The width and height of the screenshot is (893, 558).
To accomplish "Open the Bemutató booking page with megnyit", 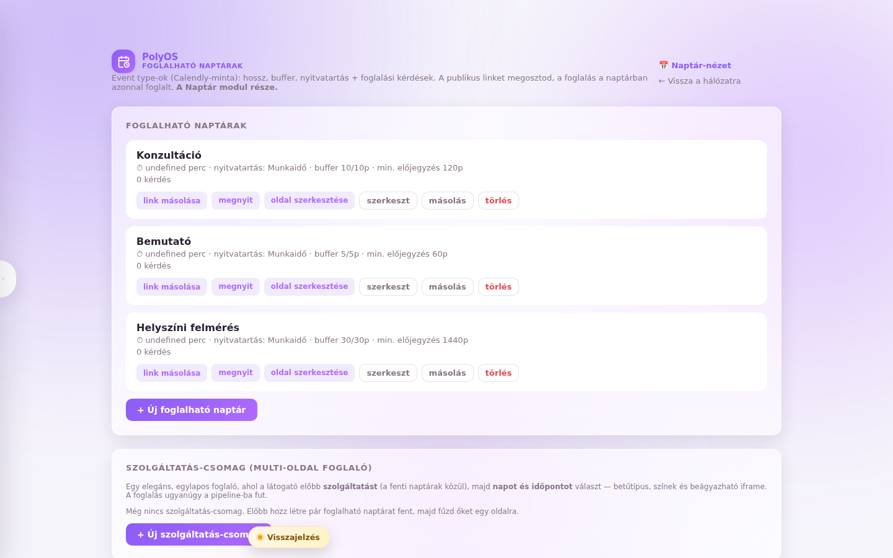I will click(x=236, y=286).
